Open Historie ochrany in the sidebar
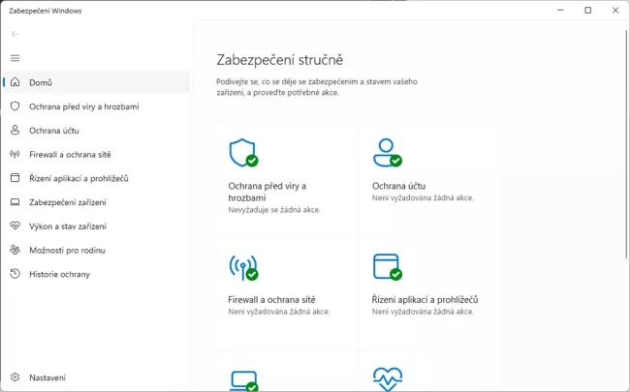 (x=96, y=274)
